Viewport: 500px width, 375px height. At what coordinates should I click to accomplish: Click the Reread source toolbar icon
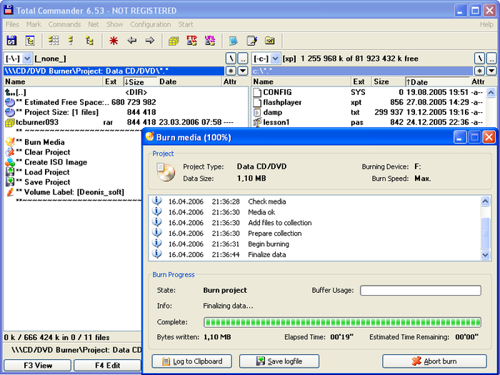11,41
